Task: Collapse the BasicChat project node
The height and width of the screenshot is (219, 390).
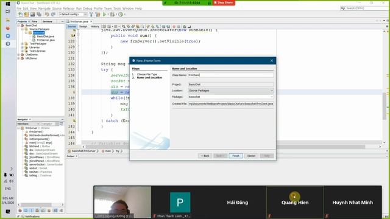Action: tap(19, 26)
